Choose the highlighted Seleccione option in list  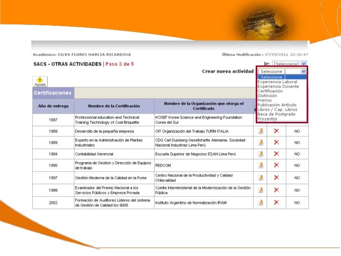coord(282,77)
